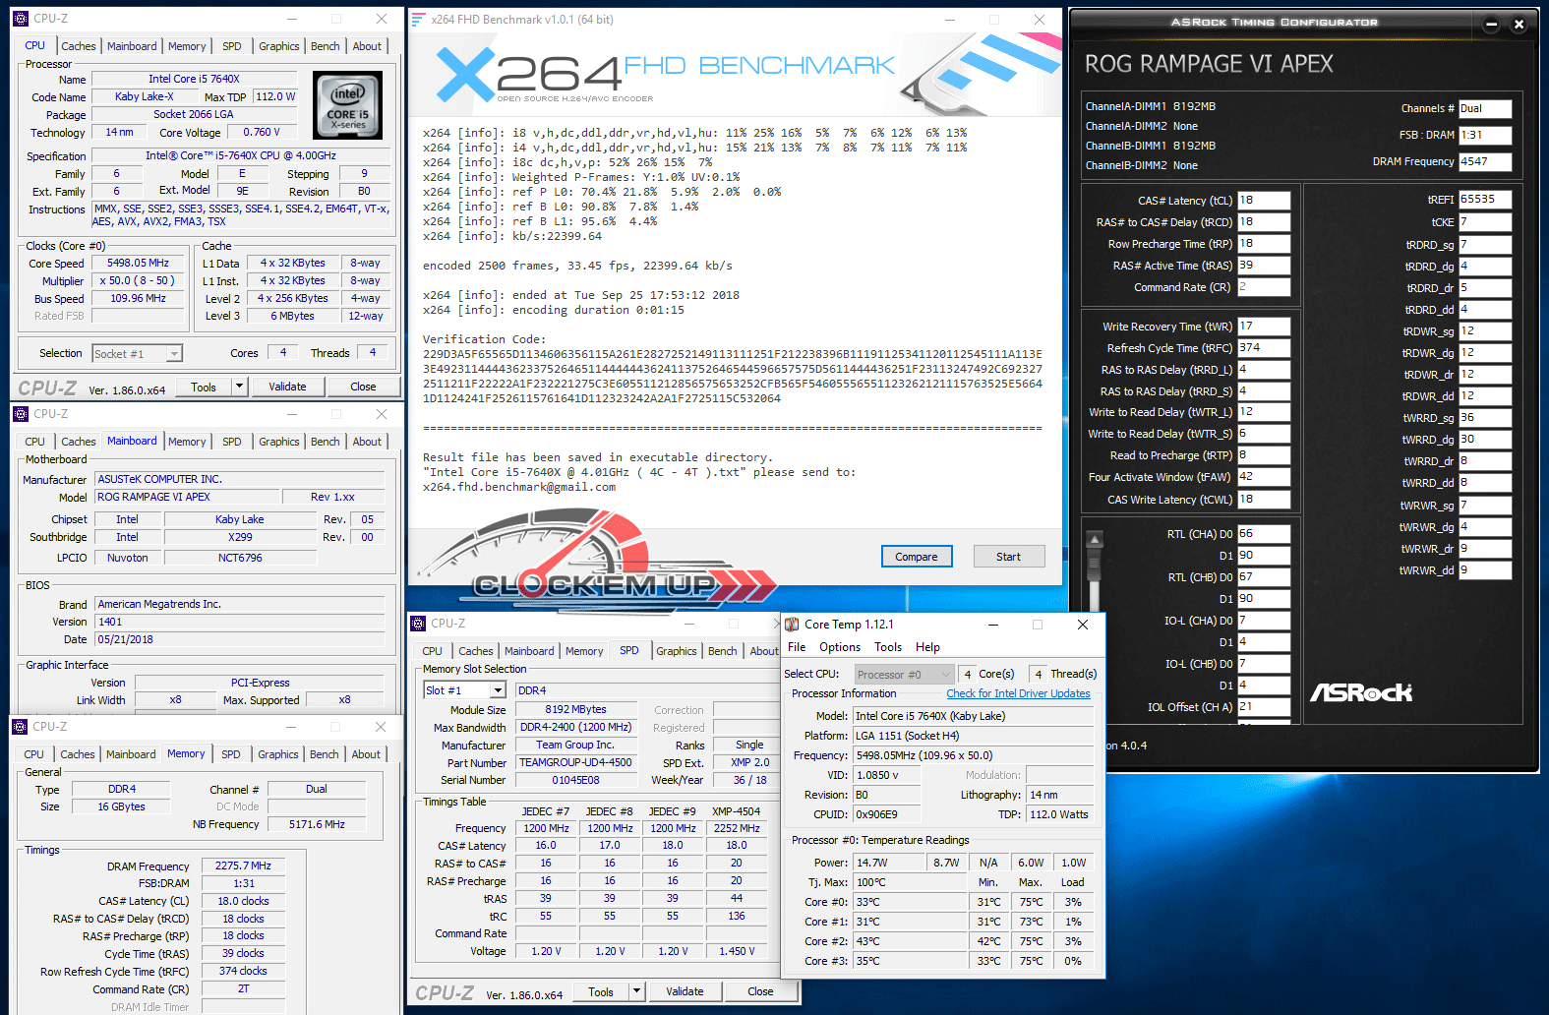Switch to the Caches tab in the SPD window

pyautogui.click(x=475, y=651)
